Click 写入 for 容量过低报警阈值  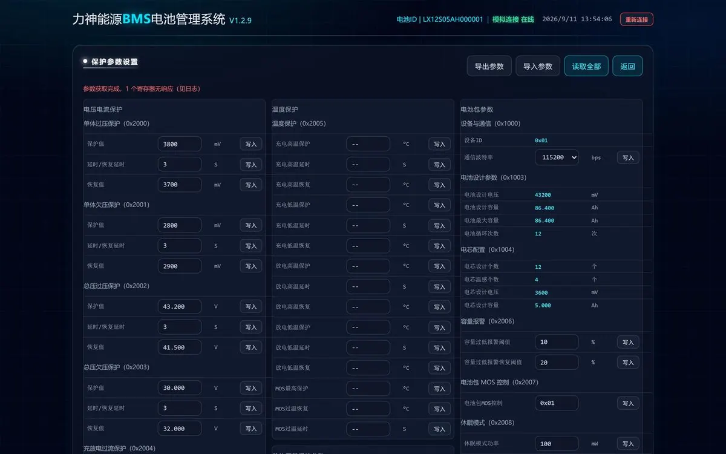click(x=628, y=342)
